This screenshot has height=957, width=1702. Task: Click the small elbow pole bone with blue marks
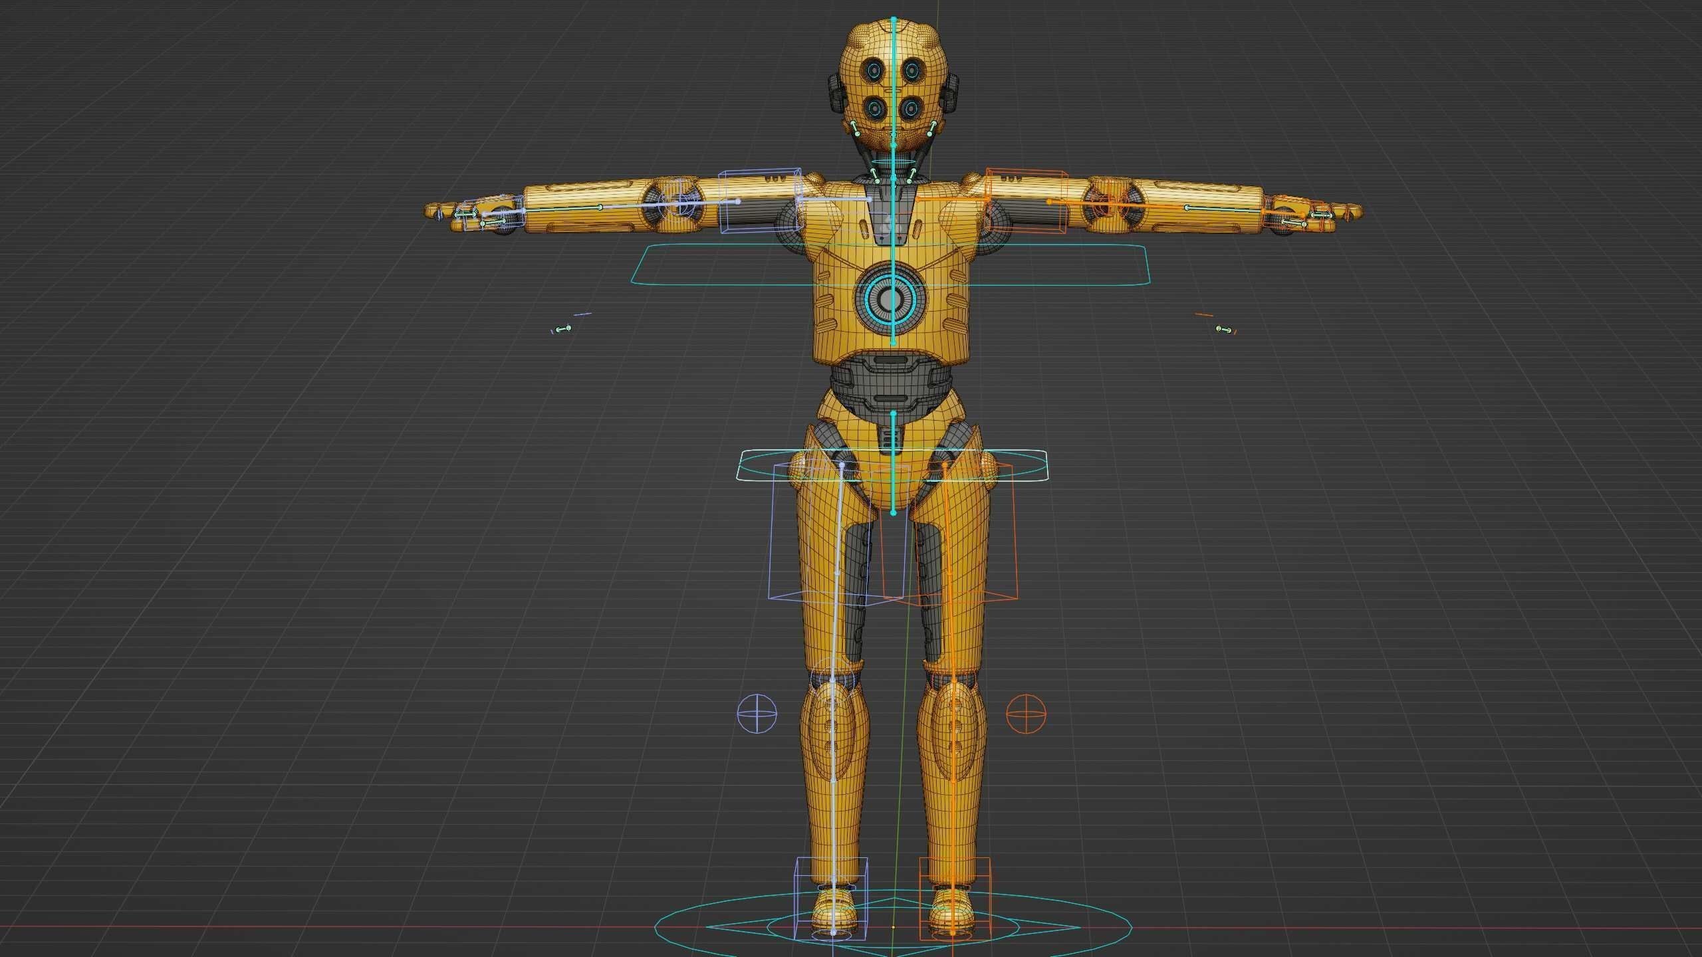coord(564,328)
